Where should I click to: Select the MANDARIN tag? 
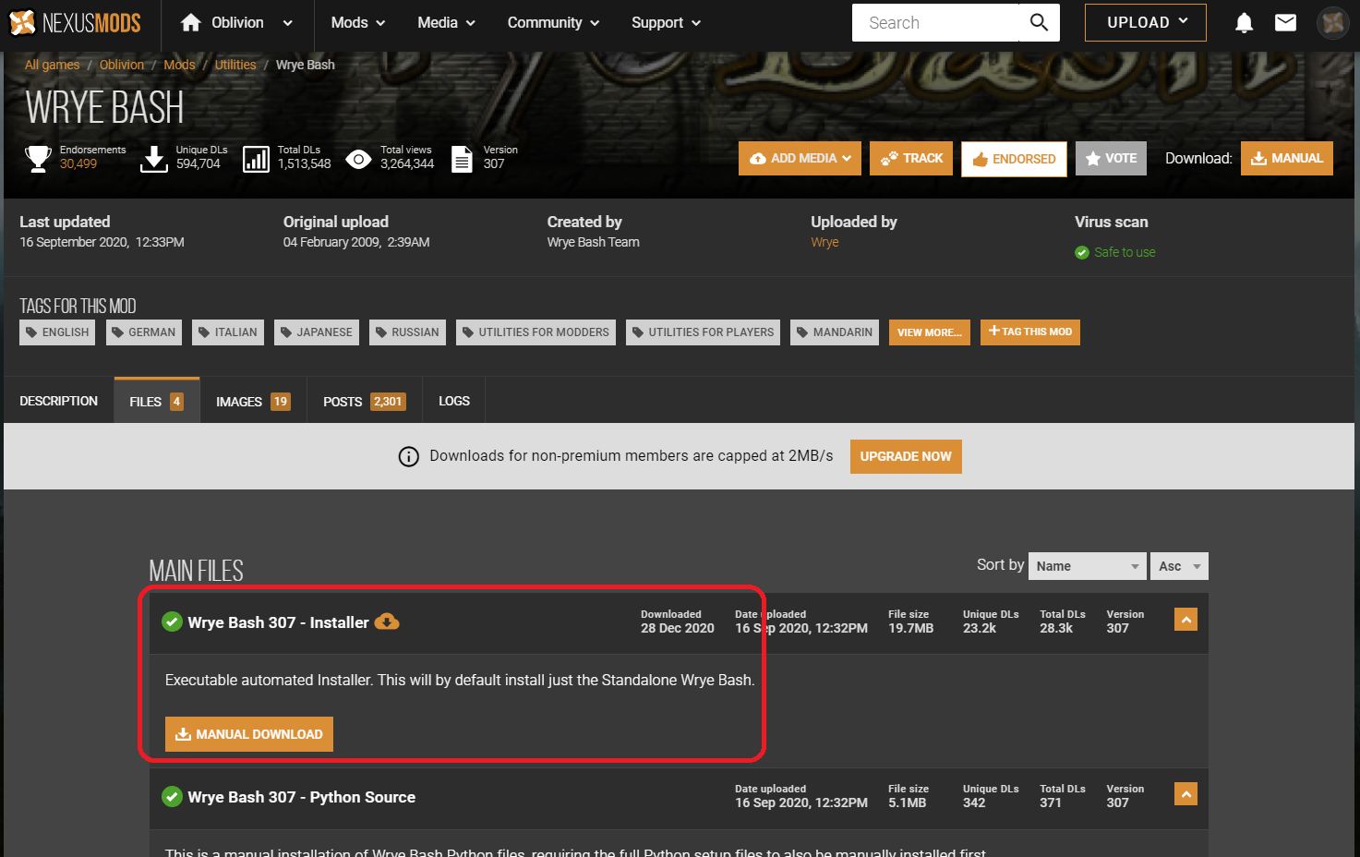[x=835, y=332]
